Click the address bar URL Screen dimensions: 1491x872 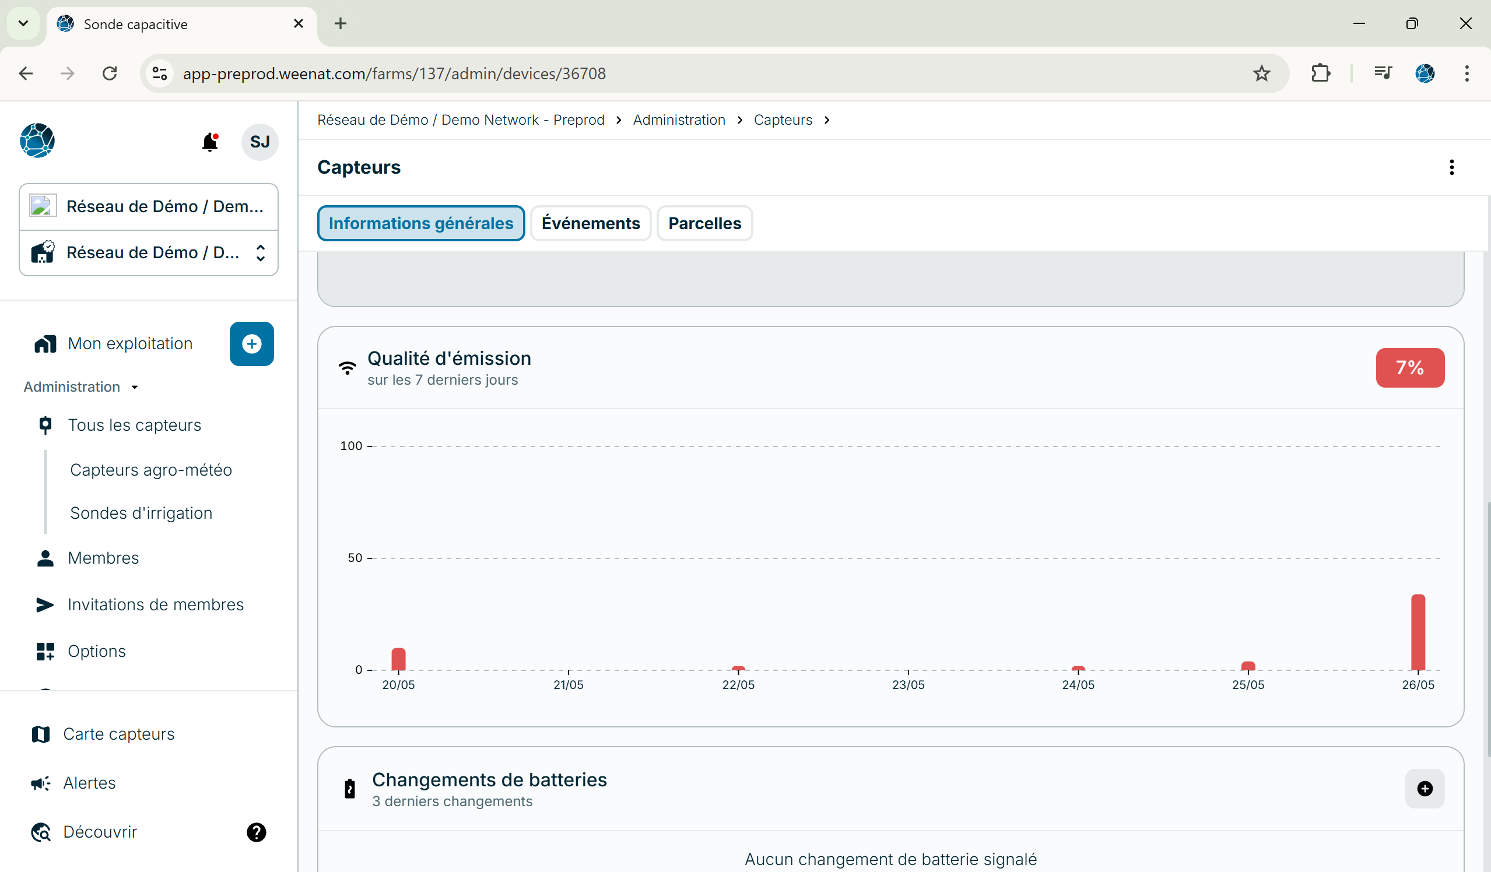(394, 73)
